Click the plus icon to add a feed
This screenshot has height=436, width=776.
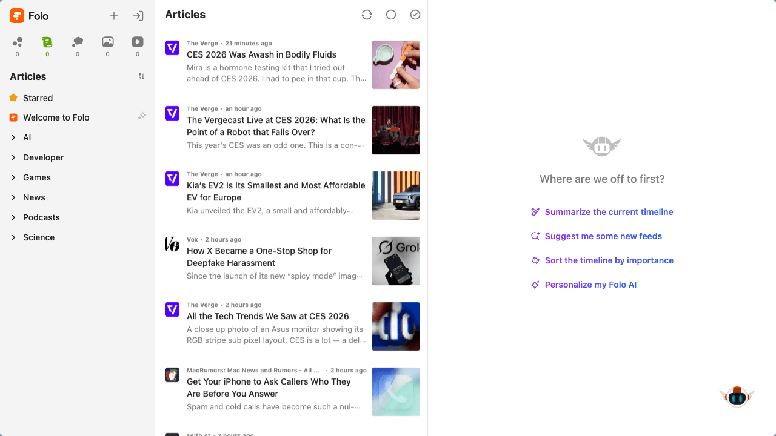114,16
